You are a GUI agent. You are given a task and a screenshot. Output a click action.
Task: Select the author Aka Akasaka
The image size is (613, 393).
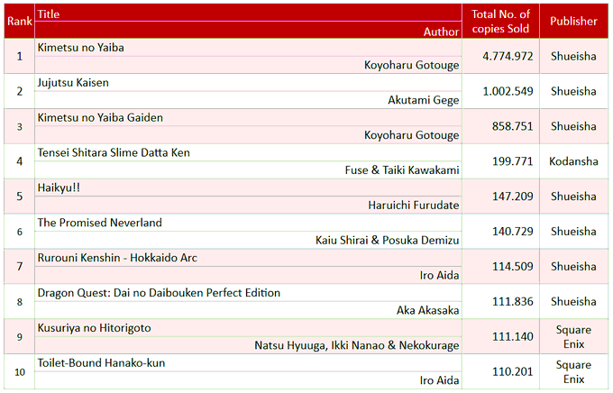pyautogui.click(x=427, y=310)
